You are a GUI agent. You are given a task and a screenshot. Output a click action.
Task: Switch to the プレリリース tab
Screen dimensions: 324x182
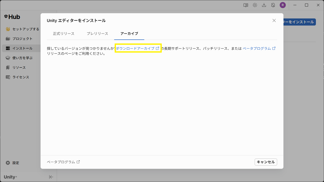tap(97, 34)
